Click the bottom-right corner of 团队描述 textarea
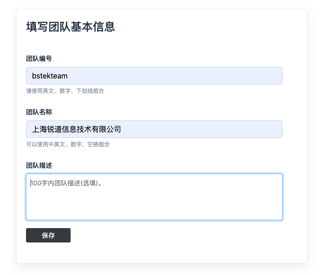 280,217
